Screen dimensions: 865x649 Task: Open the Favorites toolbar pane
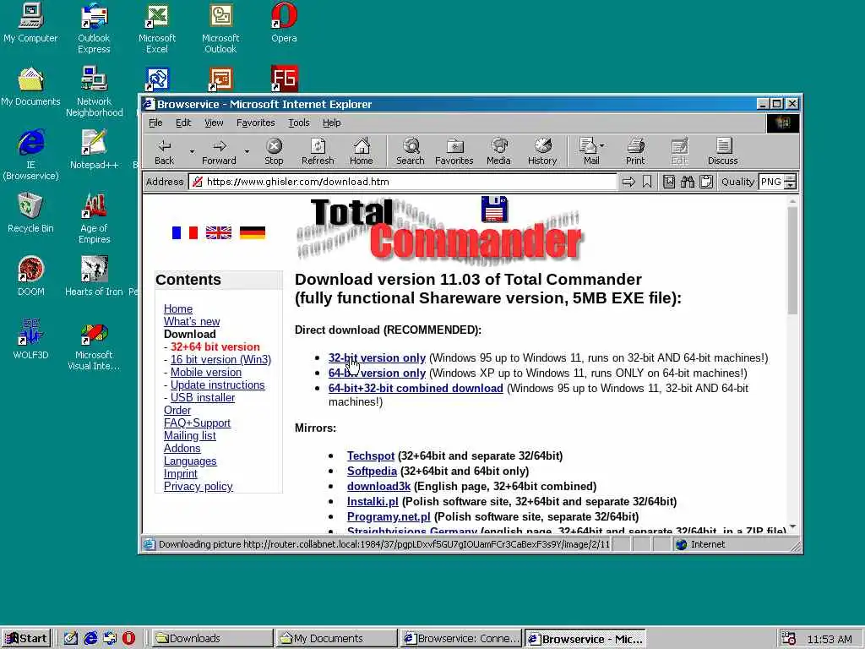(x=454, y=152)
